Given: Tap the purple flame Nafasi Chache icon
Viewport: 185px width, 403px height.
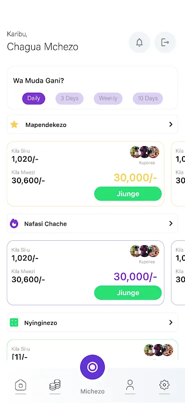Looking at the screenshot, I should click(x=14, y=224).
